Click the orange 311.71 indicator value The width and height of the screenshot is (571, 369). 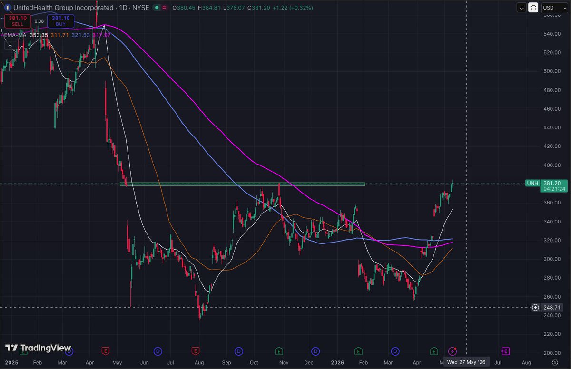tap(59, 35)
